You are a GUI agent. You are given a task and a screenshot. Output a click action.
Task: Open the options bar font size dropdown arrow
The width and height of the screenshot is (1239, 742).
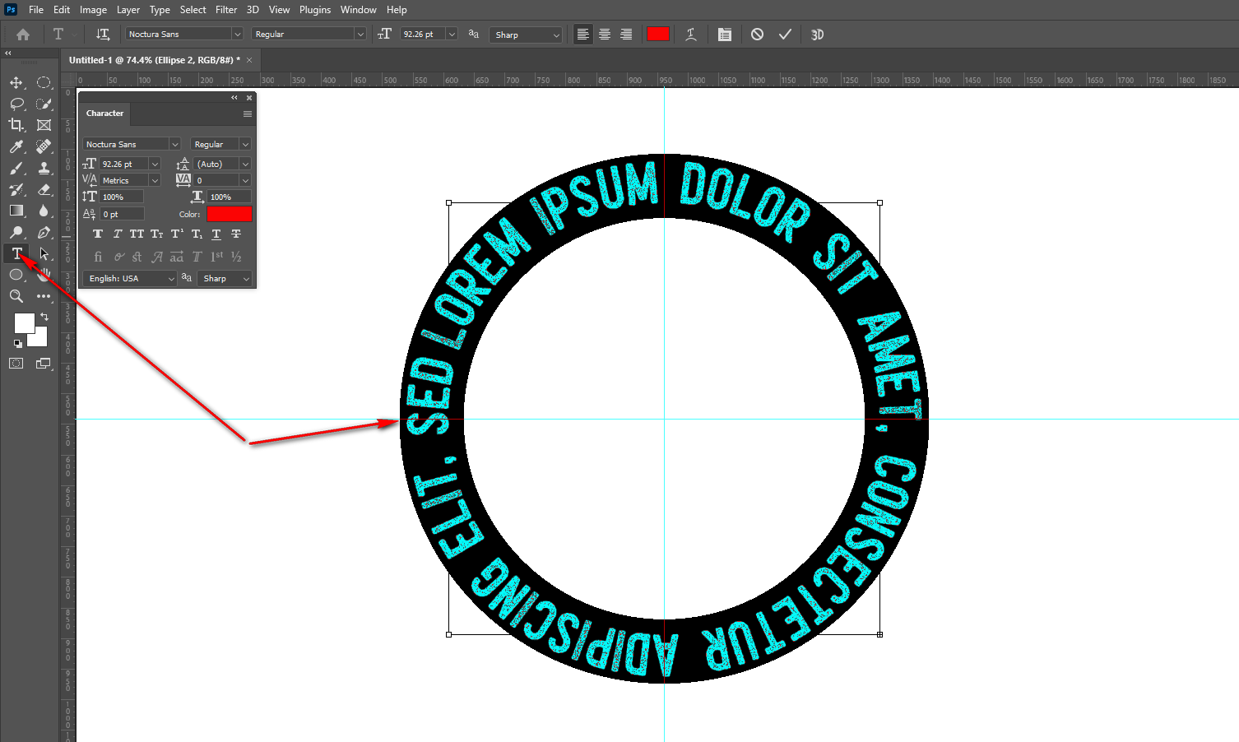coord(452,35)
